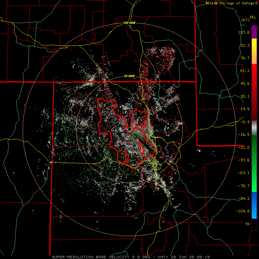Click the -47.6 velocity scale value

[244, 160]
